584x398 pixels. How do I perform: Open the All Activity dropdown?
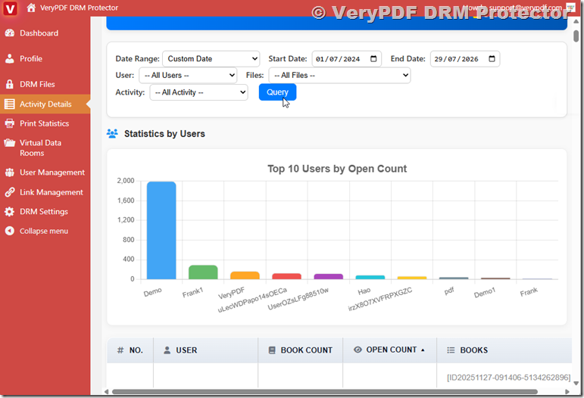click(199, 92)
